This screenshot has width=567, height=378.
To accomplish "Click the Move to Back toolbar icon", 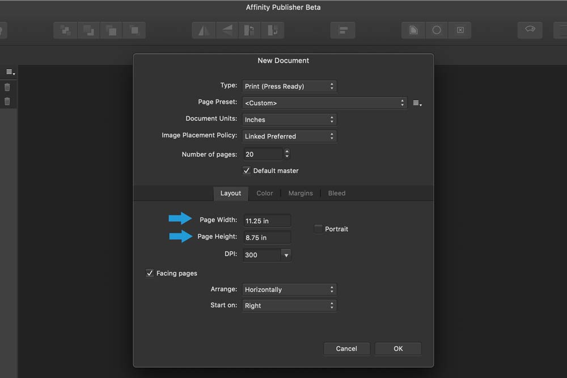I will (x=65, y=31).
